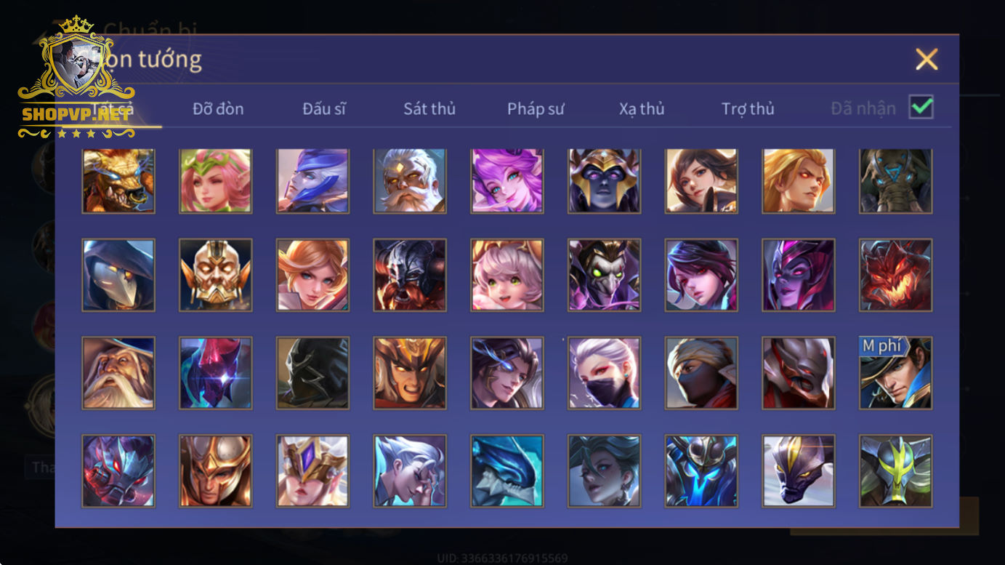Image resolution: width=1005 pixels, height=565 pixels.
Task: Select the blue shark creature hero
Action: pyautogui.click(x=507, y=471)
